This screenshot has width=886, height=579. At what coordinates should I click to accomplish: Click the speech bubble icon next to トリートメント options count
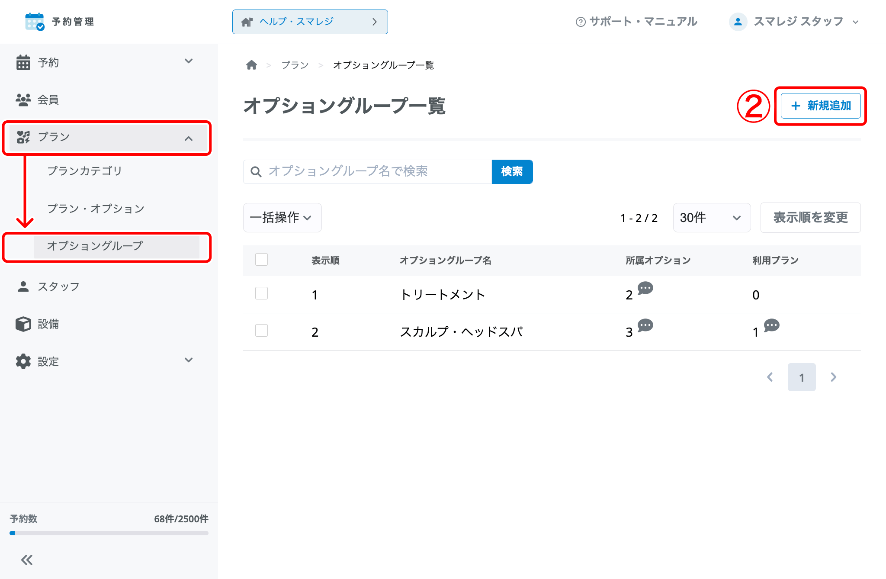[x=645, y=288]
